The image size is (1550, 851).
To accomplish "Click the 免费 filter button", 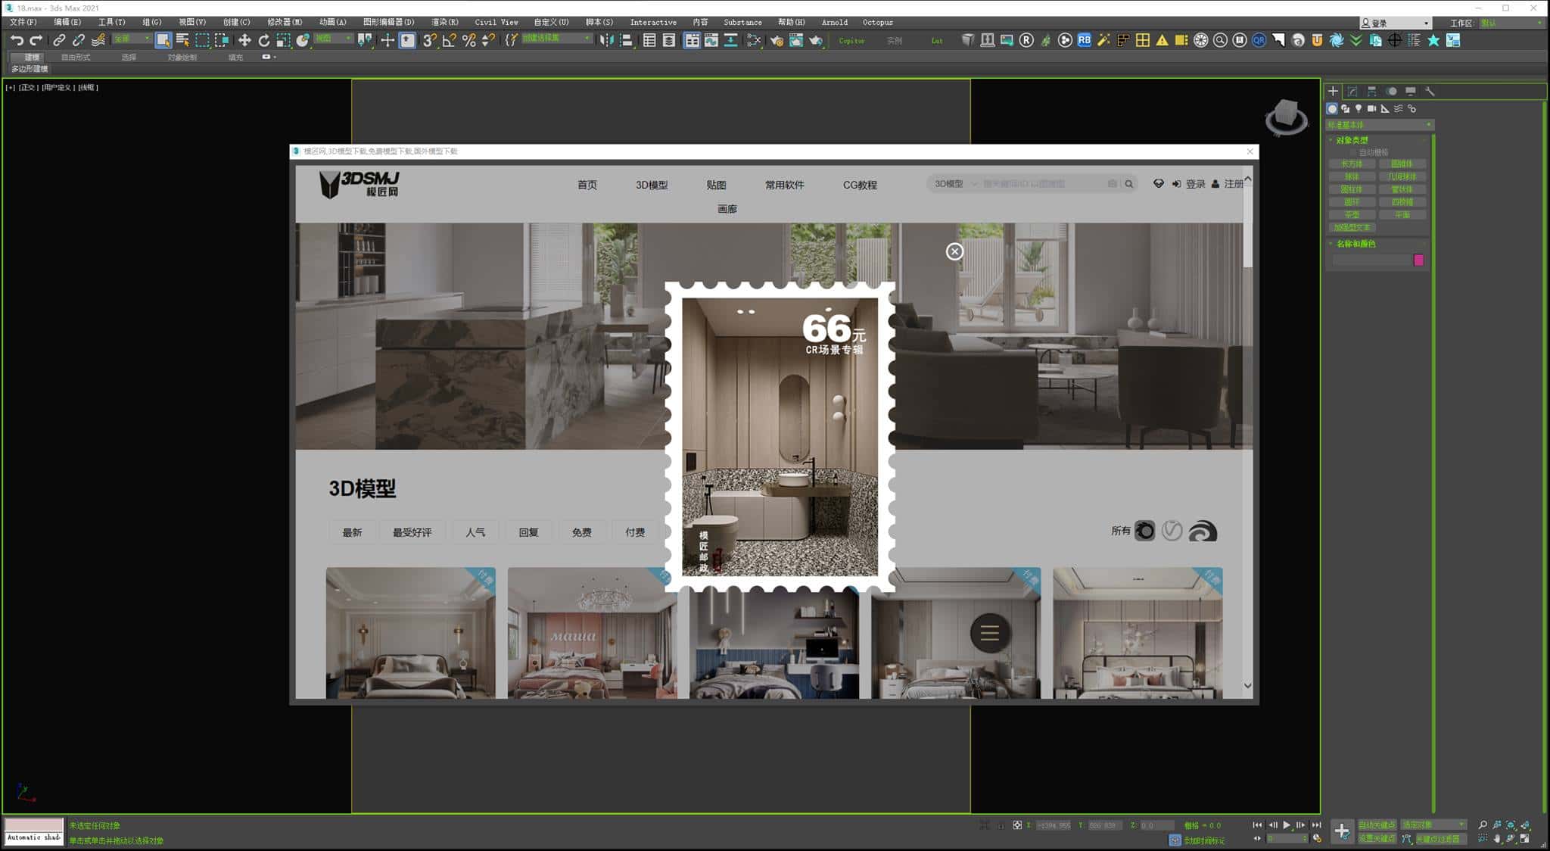I will click(581, 532).
